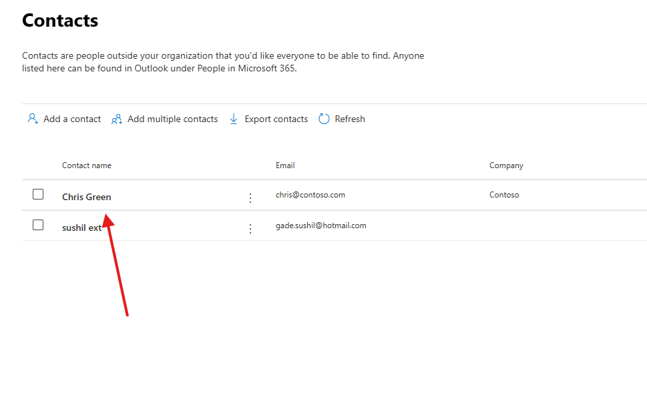Choose the Add multiple contacts label
Screen dimensions: 647x411
coord(172,119)
